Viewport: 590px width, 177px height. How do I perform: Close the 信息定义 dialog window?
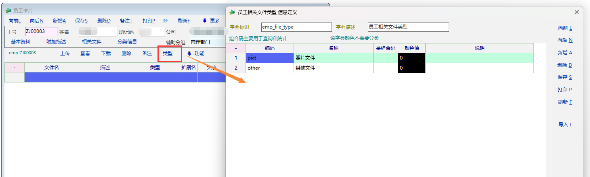[x=576, y=12]
